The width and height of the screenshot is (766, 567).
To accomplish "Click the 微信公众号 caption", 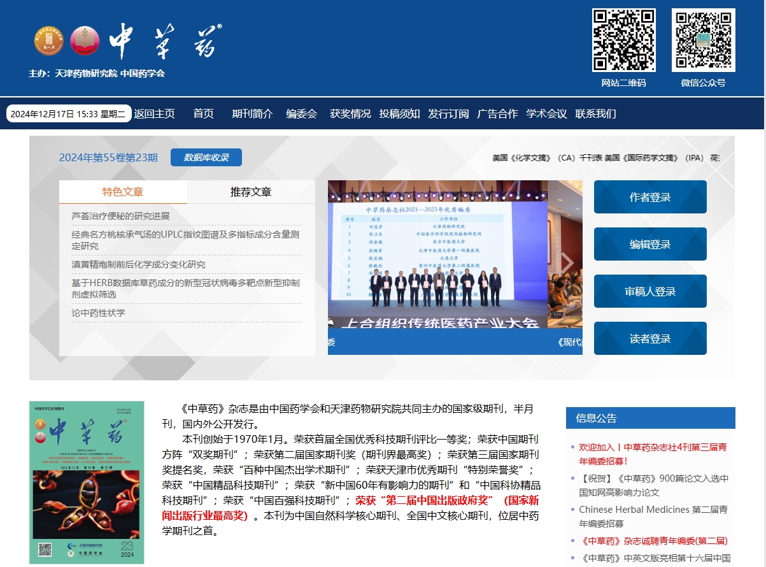I will (703, 83).
